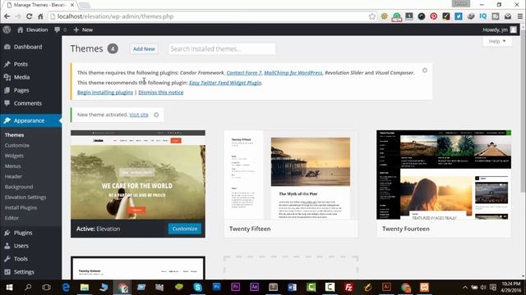Click Begin installing plugins link
526x295 pixels.
(105, 93)
